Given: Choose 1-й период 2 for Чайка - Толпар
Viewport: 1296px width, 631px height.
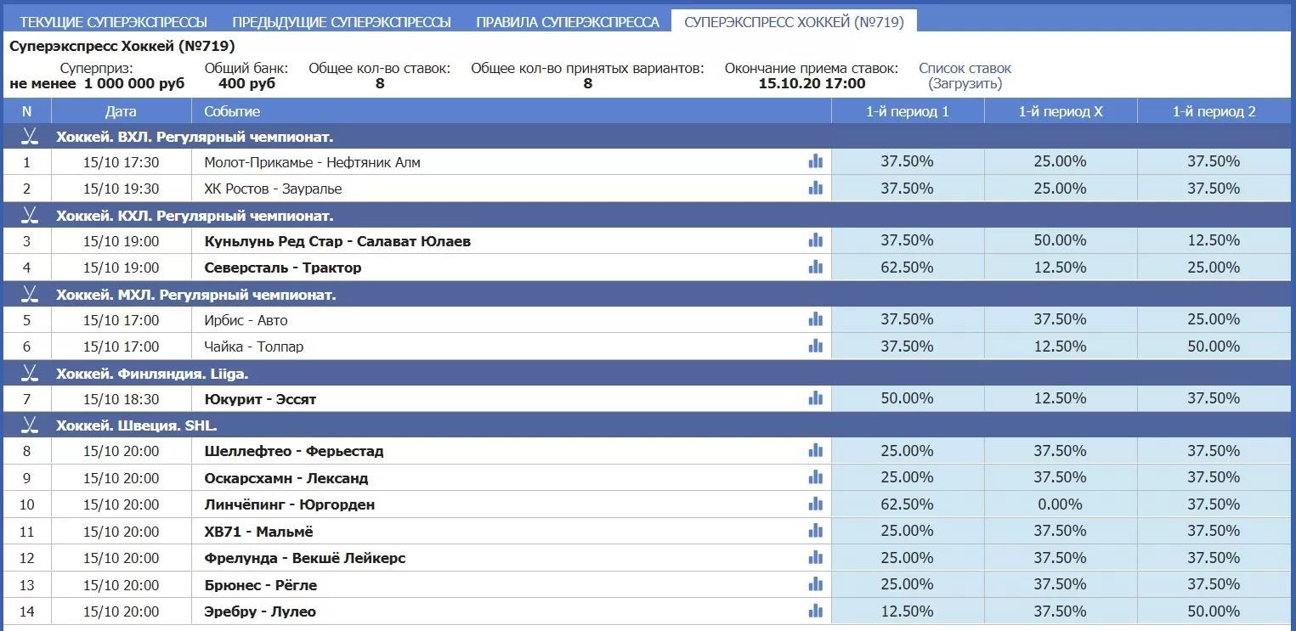Looking at the screenshot, I should coord(1214,346).
